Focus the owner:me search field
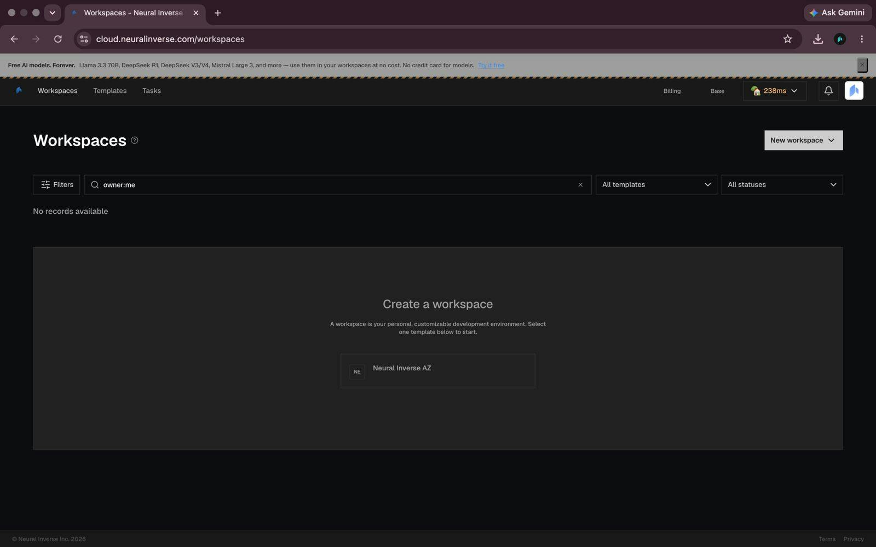The height and width of the screenshot is (547, 876). click(338, 185)
